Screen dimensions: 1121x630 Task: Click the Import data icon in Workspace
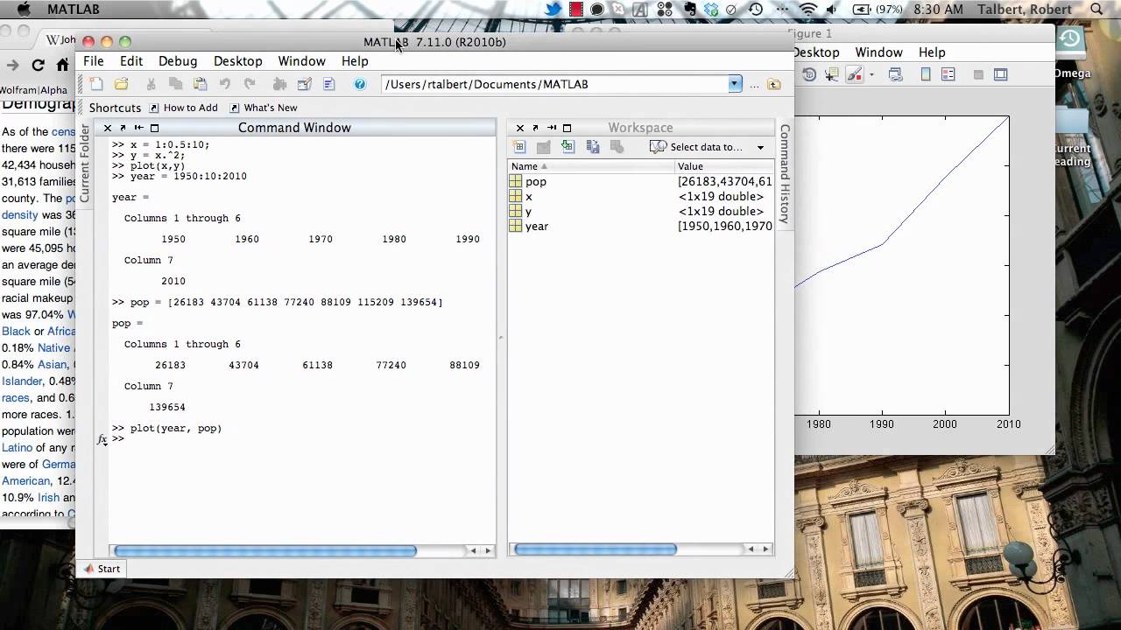568,147
